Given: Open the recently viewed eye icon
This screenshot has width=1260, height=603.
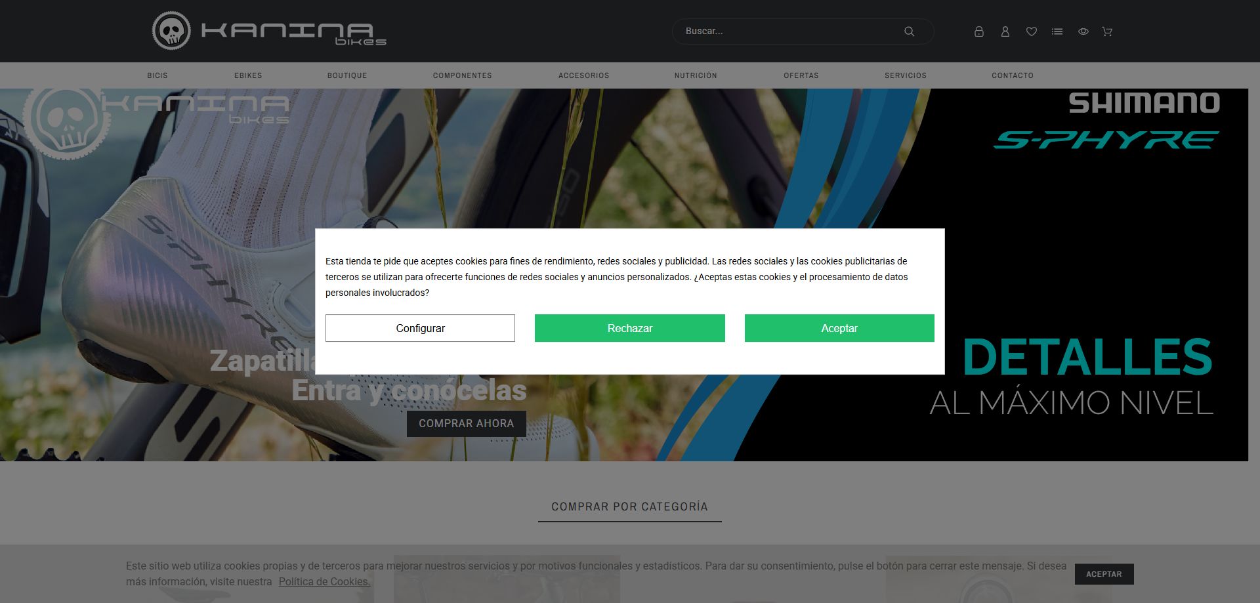Looking at the screenshot, I should coord(1083,31).
